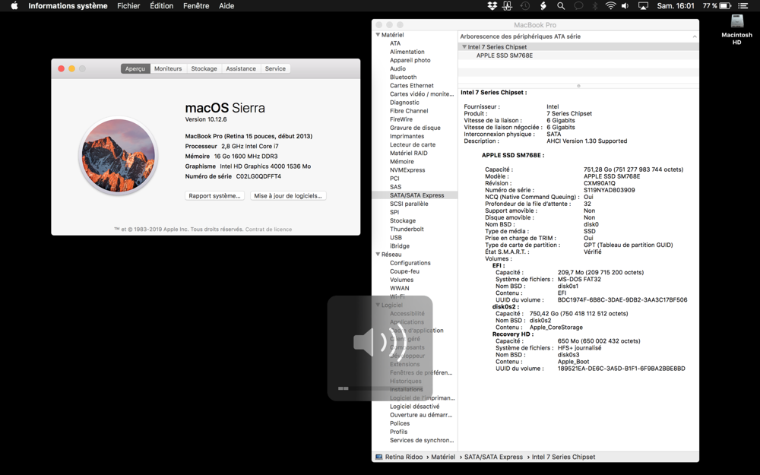This screenshot has width=760, height=475.
Task: Open the Time Machine status icon
Action: [525, 6]
